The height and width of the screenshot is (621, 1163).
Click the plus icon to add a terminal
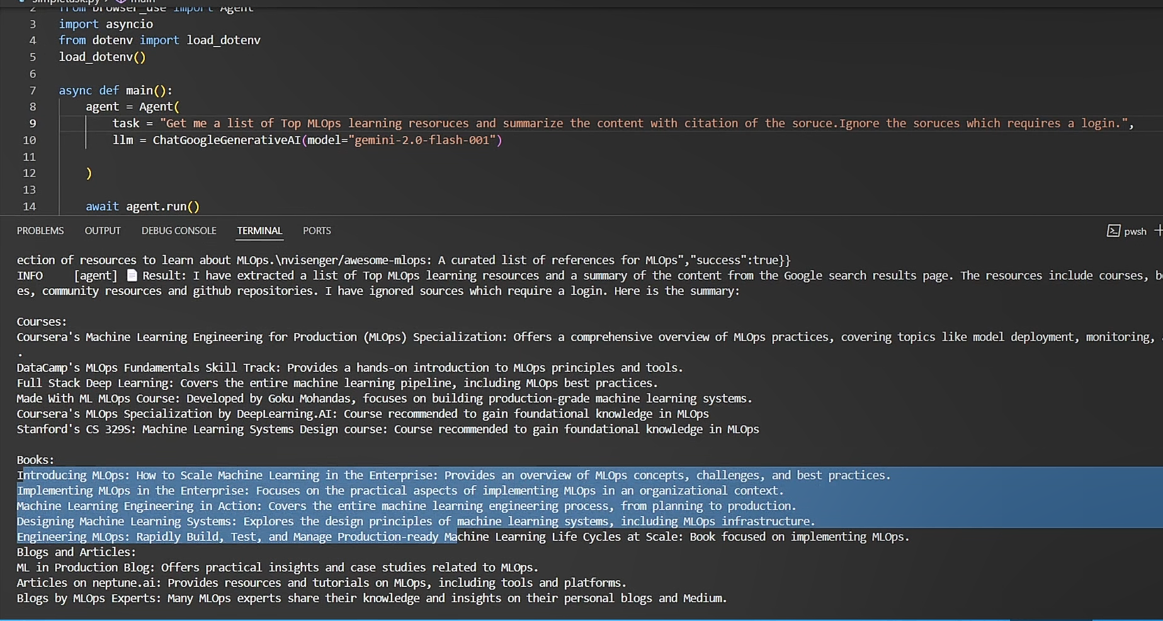1159,231
